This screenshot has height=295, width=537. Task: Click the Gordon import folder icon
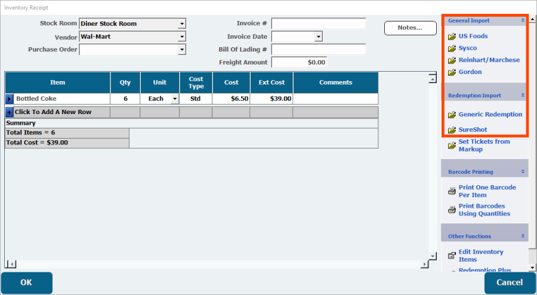(452, 72)
